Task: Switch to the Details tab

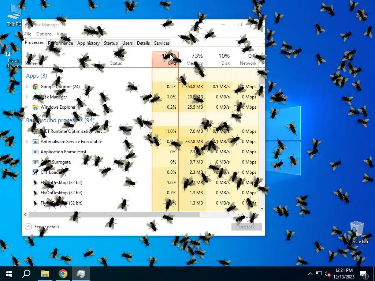Action: click(143, 43)
